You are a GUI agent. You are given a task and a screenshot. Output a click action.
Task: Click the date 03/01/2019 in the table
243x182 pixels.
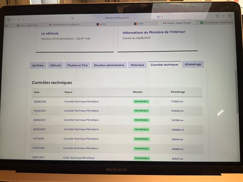[x=39, y=148]
